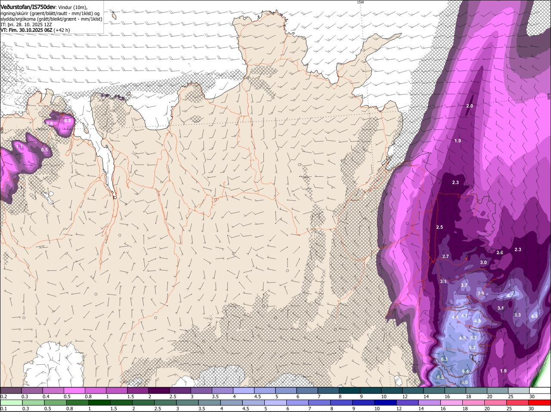Pick the upper legend swatch starting at 6

[307, 390]
